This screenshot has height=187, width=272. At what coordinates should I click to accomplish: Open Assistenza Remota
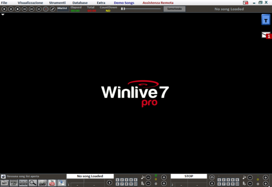[x=158, y=3]
